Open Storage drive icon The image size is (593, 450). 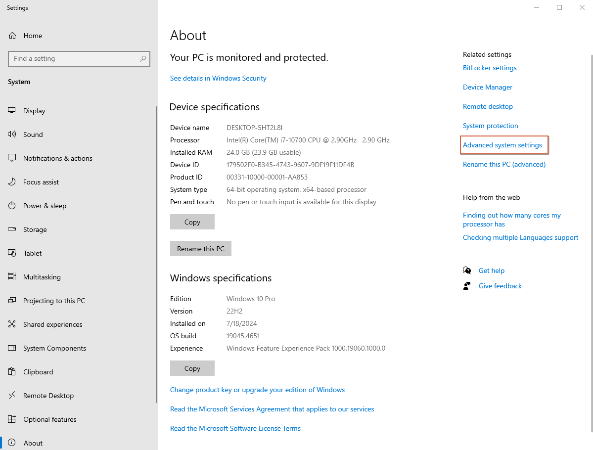pos(12,229)
